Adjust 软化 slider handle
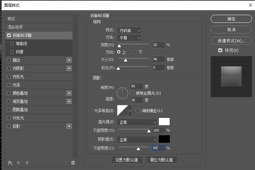Viewport: 255px width, 170px height. coord(118,69)
